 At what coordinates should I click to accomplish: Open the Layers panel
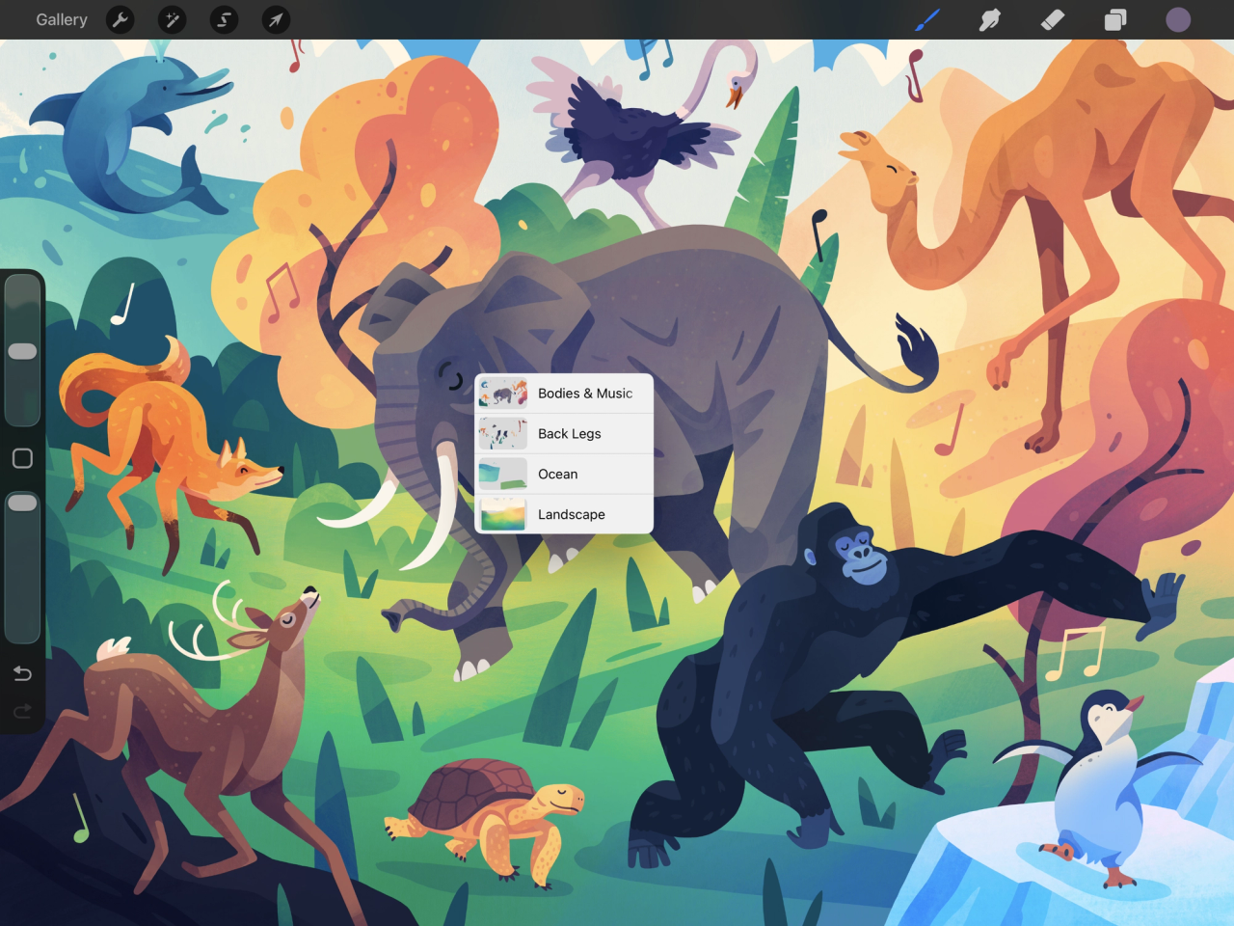coord(1115,19)
